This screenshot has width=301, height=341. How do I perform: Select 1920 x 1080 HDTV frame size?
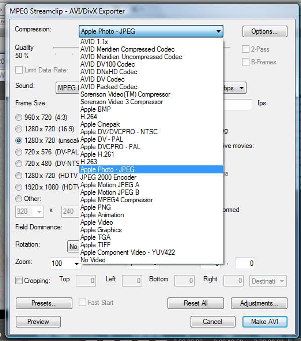[x=19, y=187]
